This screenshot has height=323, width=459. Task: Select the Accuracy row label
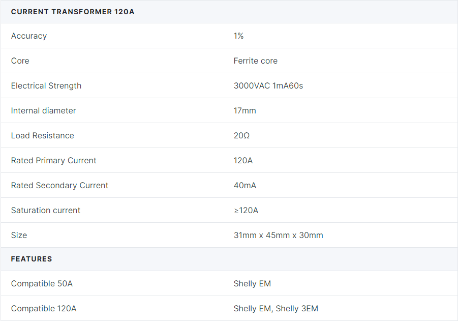click(x=29, y=36)
